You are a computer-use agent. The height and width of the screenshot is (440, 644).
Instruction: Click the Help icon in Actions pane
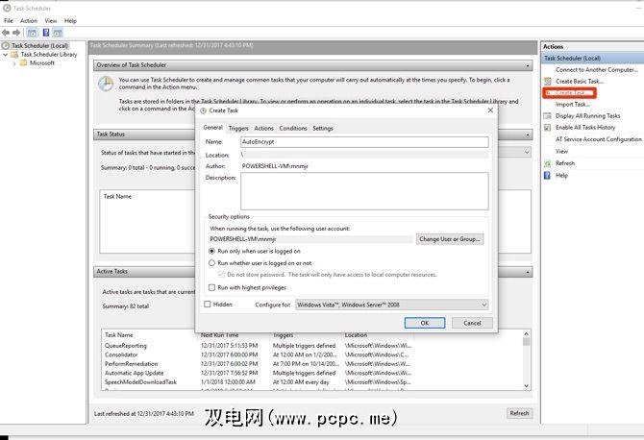548,175
